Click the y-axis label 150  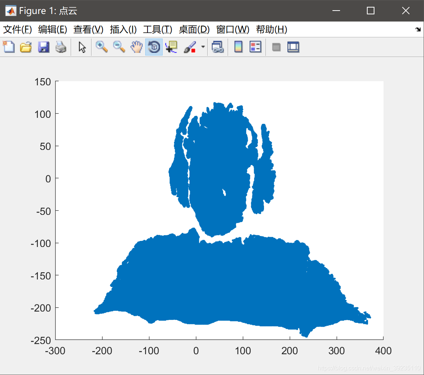[x=42, y=82]
